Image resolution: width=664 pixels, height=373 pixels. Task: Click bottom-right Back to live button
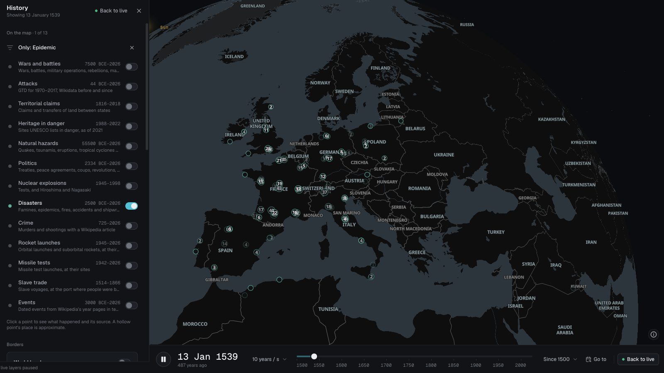click(638, 359)
